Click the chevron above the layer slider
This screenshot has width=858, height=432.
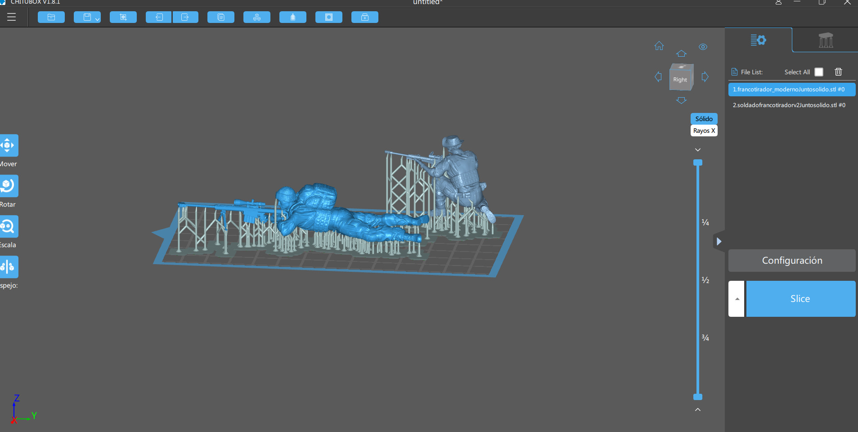click(x=698, y=150)
